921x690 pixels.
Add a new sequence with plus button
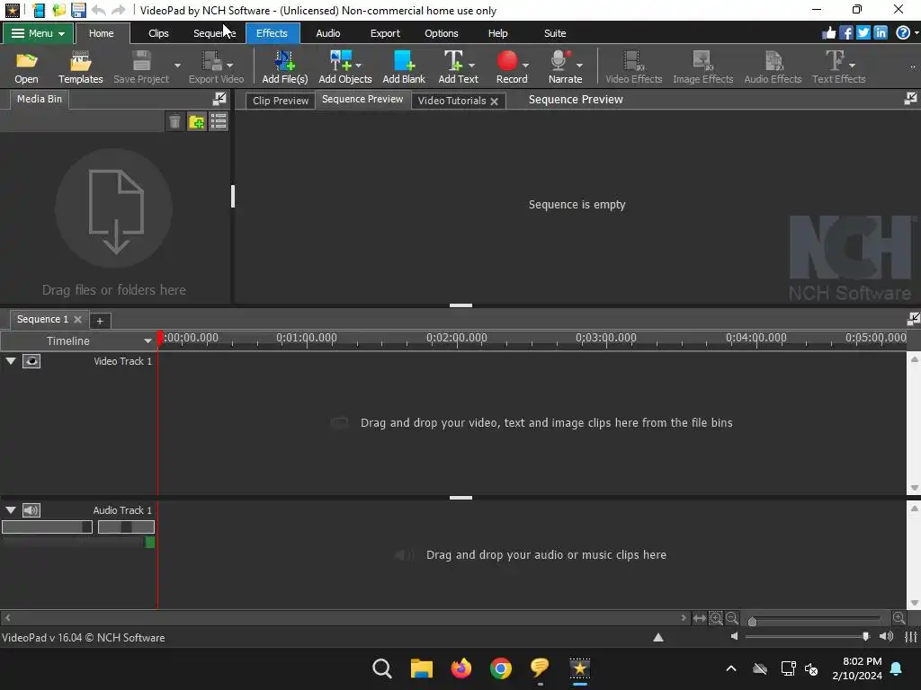coord(100,321)
